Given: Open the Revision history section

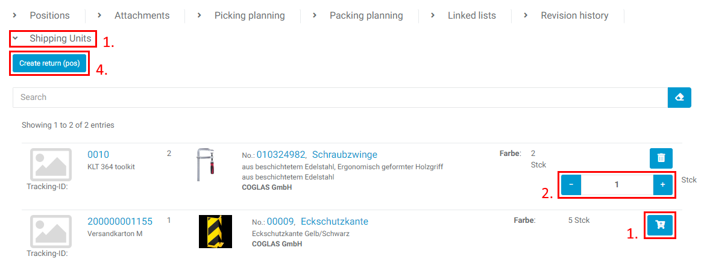Looking at the screenshot, I should click(567, 16).
